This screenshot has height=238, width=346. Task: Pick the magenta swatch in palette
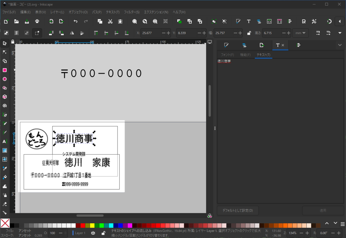[x=130, y=225]
